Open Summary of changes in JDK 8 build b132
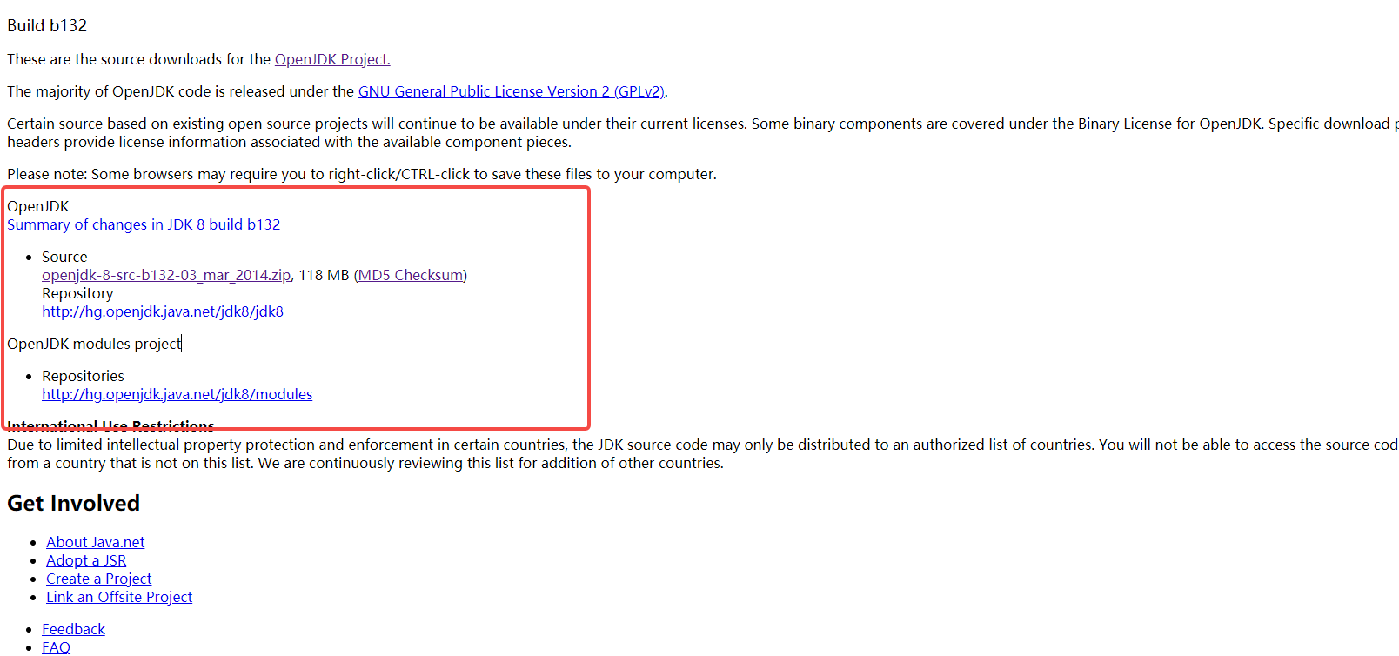Screen dimensions: 1399x656 144,224
